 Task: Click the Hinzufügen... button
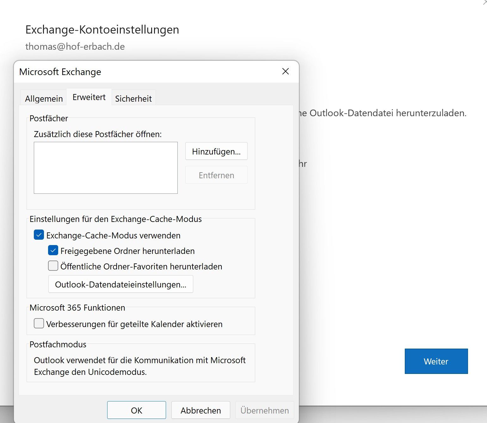pos(216,151)
